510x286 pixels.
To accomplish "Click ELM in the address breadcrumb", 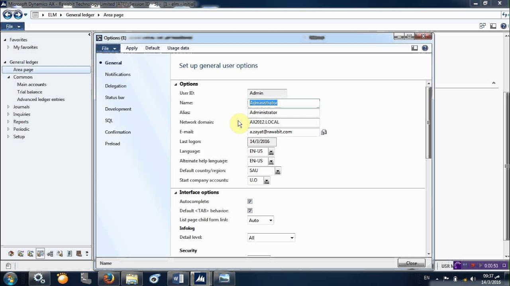I will coord(52,15).
